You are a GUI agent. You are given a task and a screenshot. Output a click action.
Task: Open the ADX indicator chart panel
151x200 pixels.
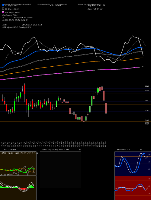point(18,164)
